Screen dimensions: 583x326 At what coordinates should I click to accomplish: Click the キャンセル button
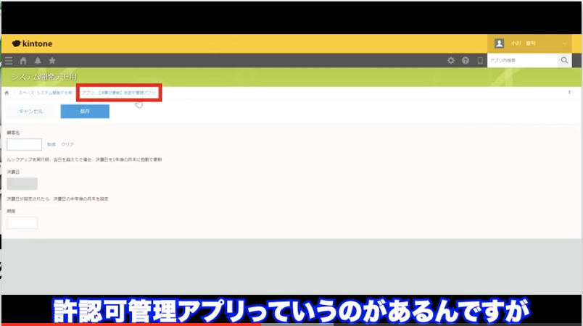(x=30, y=112)
